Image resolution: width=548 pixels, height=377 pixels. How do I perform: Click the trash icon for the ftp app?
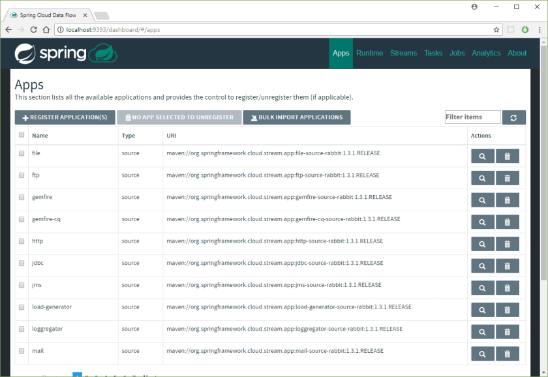pos(507,178)
